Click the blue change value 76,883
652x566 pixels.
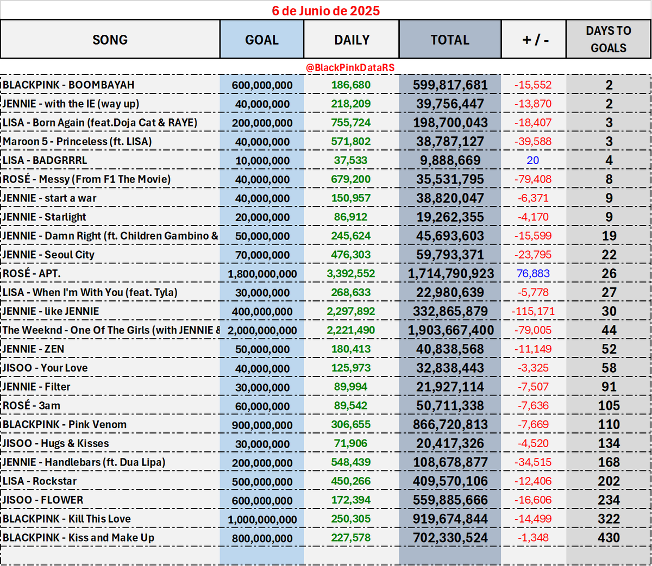(533, 273)
